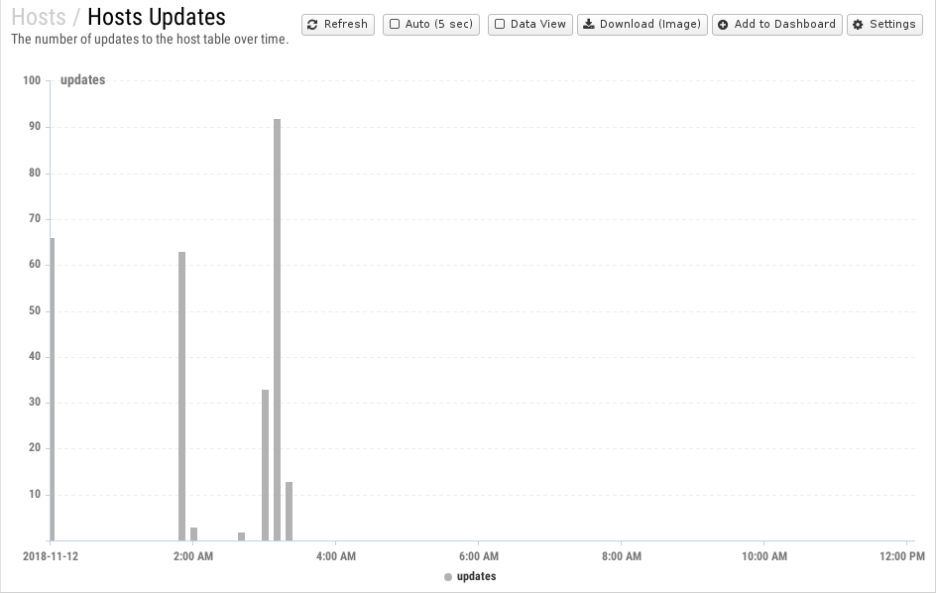Click the 13-updates bar after the tallest bar
This screenshot has width=936, height=593.
[289, 511]
